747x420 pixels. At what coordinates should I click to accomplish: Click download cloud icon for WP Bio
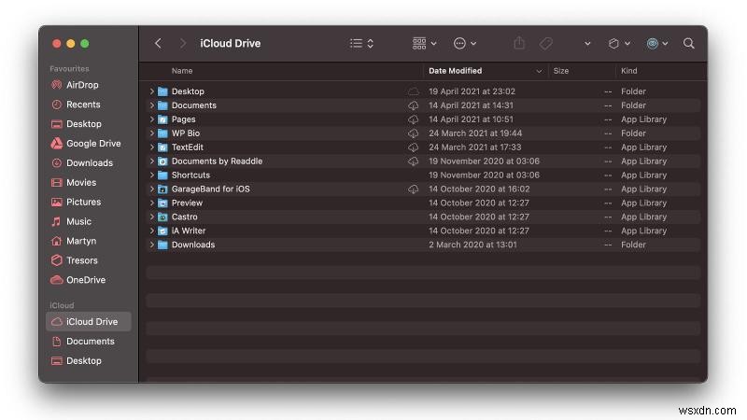tap(413, 133)
